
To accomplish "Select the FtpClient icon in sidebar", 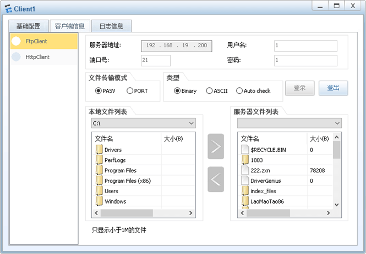I will [x=16, y=41].
